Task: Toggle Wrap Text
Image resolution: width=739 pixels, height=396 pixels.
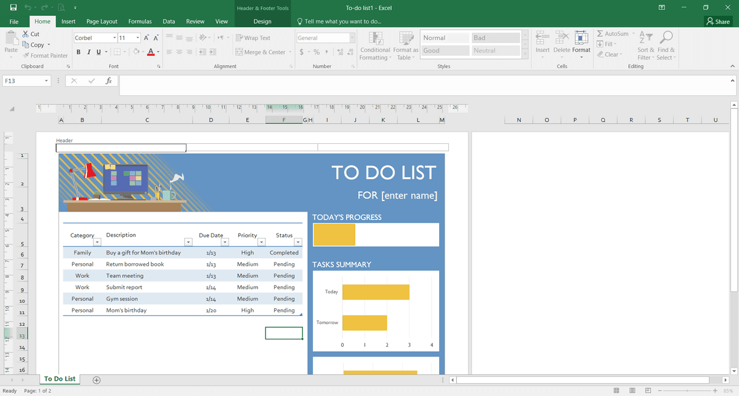Action: point(253,38)
